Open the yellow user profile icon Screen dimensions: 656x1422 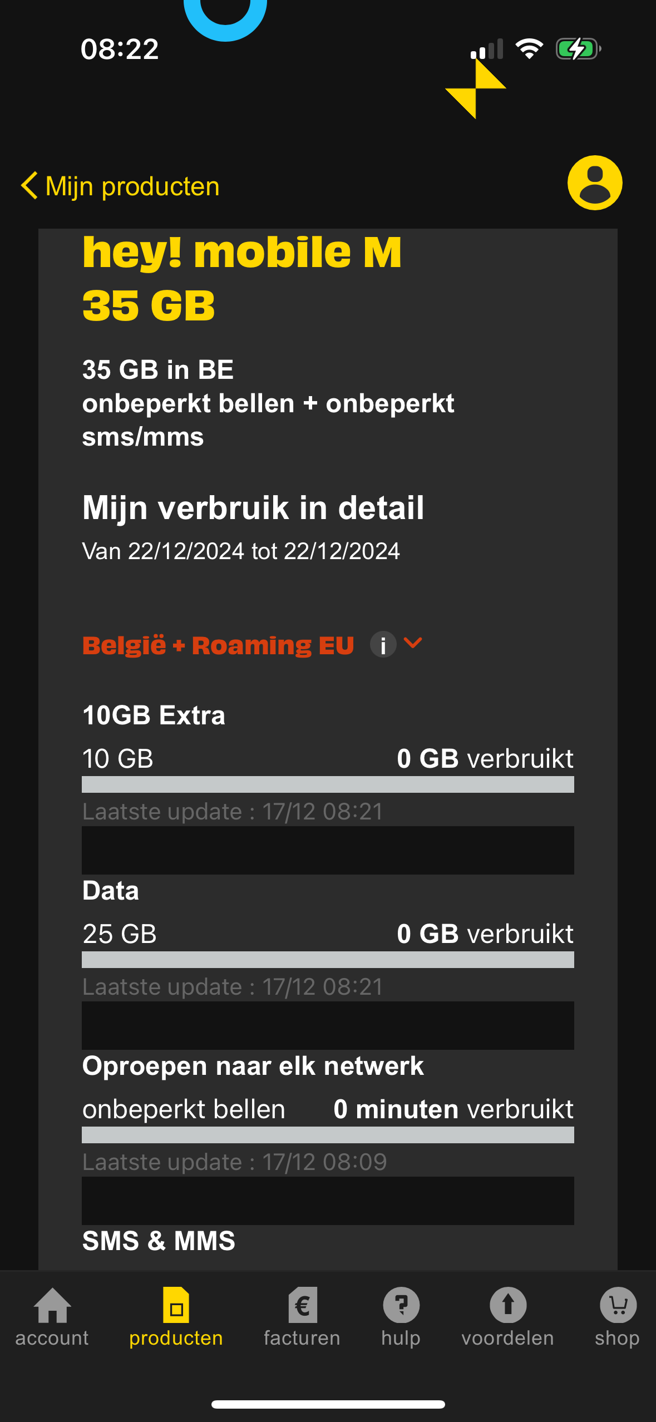point(594,183)
